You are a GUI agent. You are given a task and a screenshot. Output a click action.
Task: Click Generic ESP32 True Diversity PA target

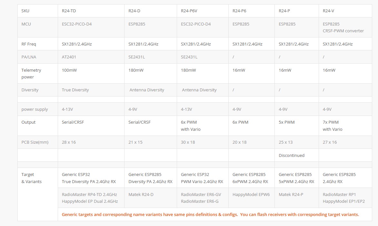[89, 178]
